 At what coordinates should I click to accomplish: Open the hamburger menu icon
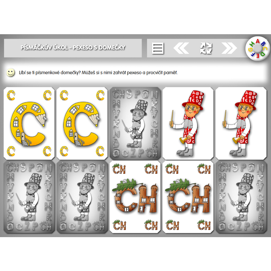click(158, 48)
